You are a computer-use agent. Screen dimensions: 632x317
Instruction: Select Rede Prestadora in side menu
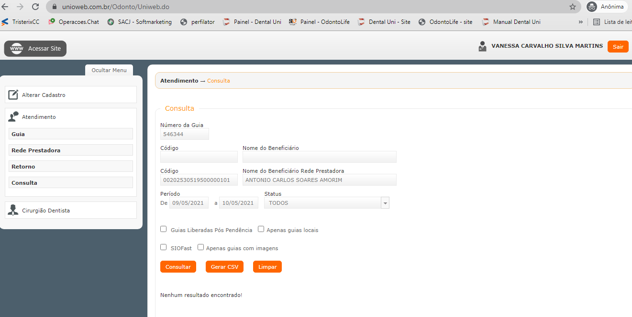(x=71, y=150)
